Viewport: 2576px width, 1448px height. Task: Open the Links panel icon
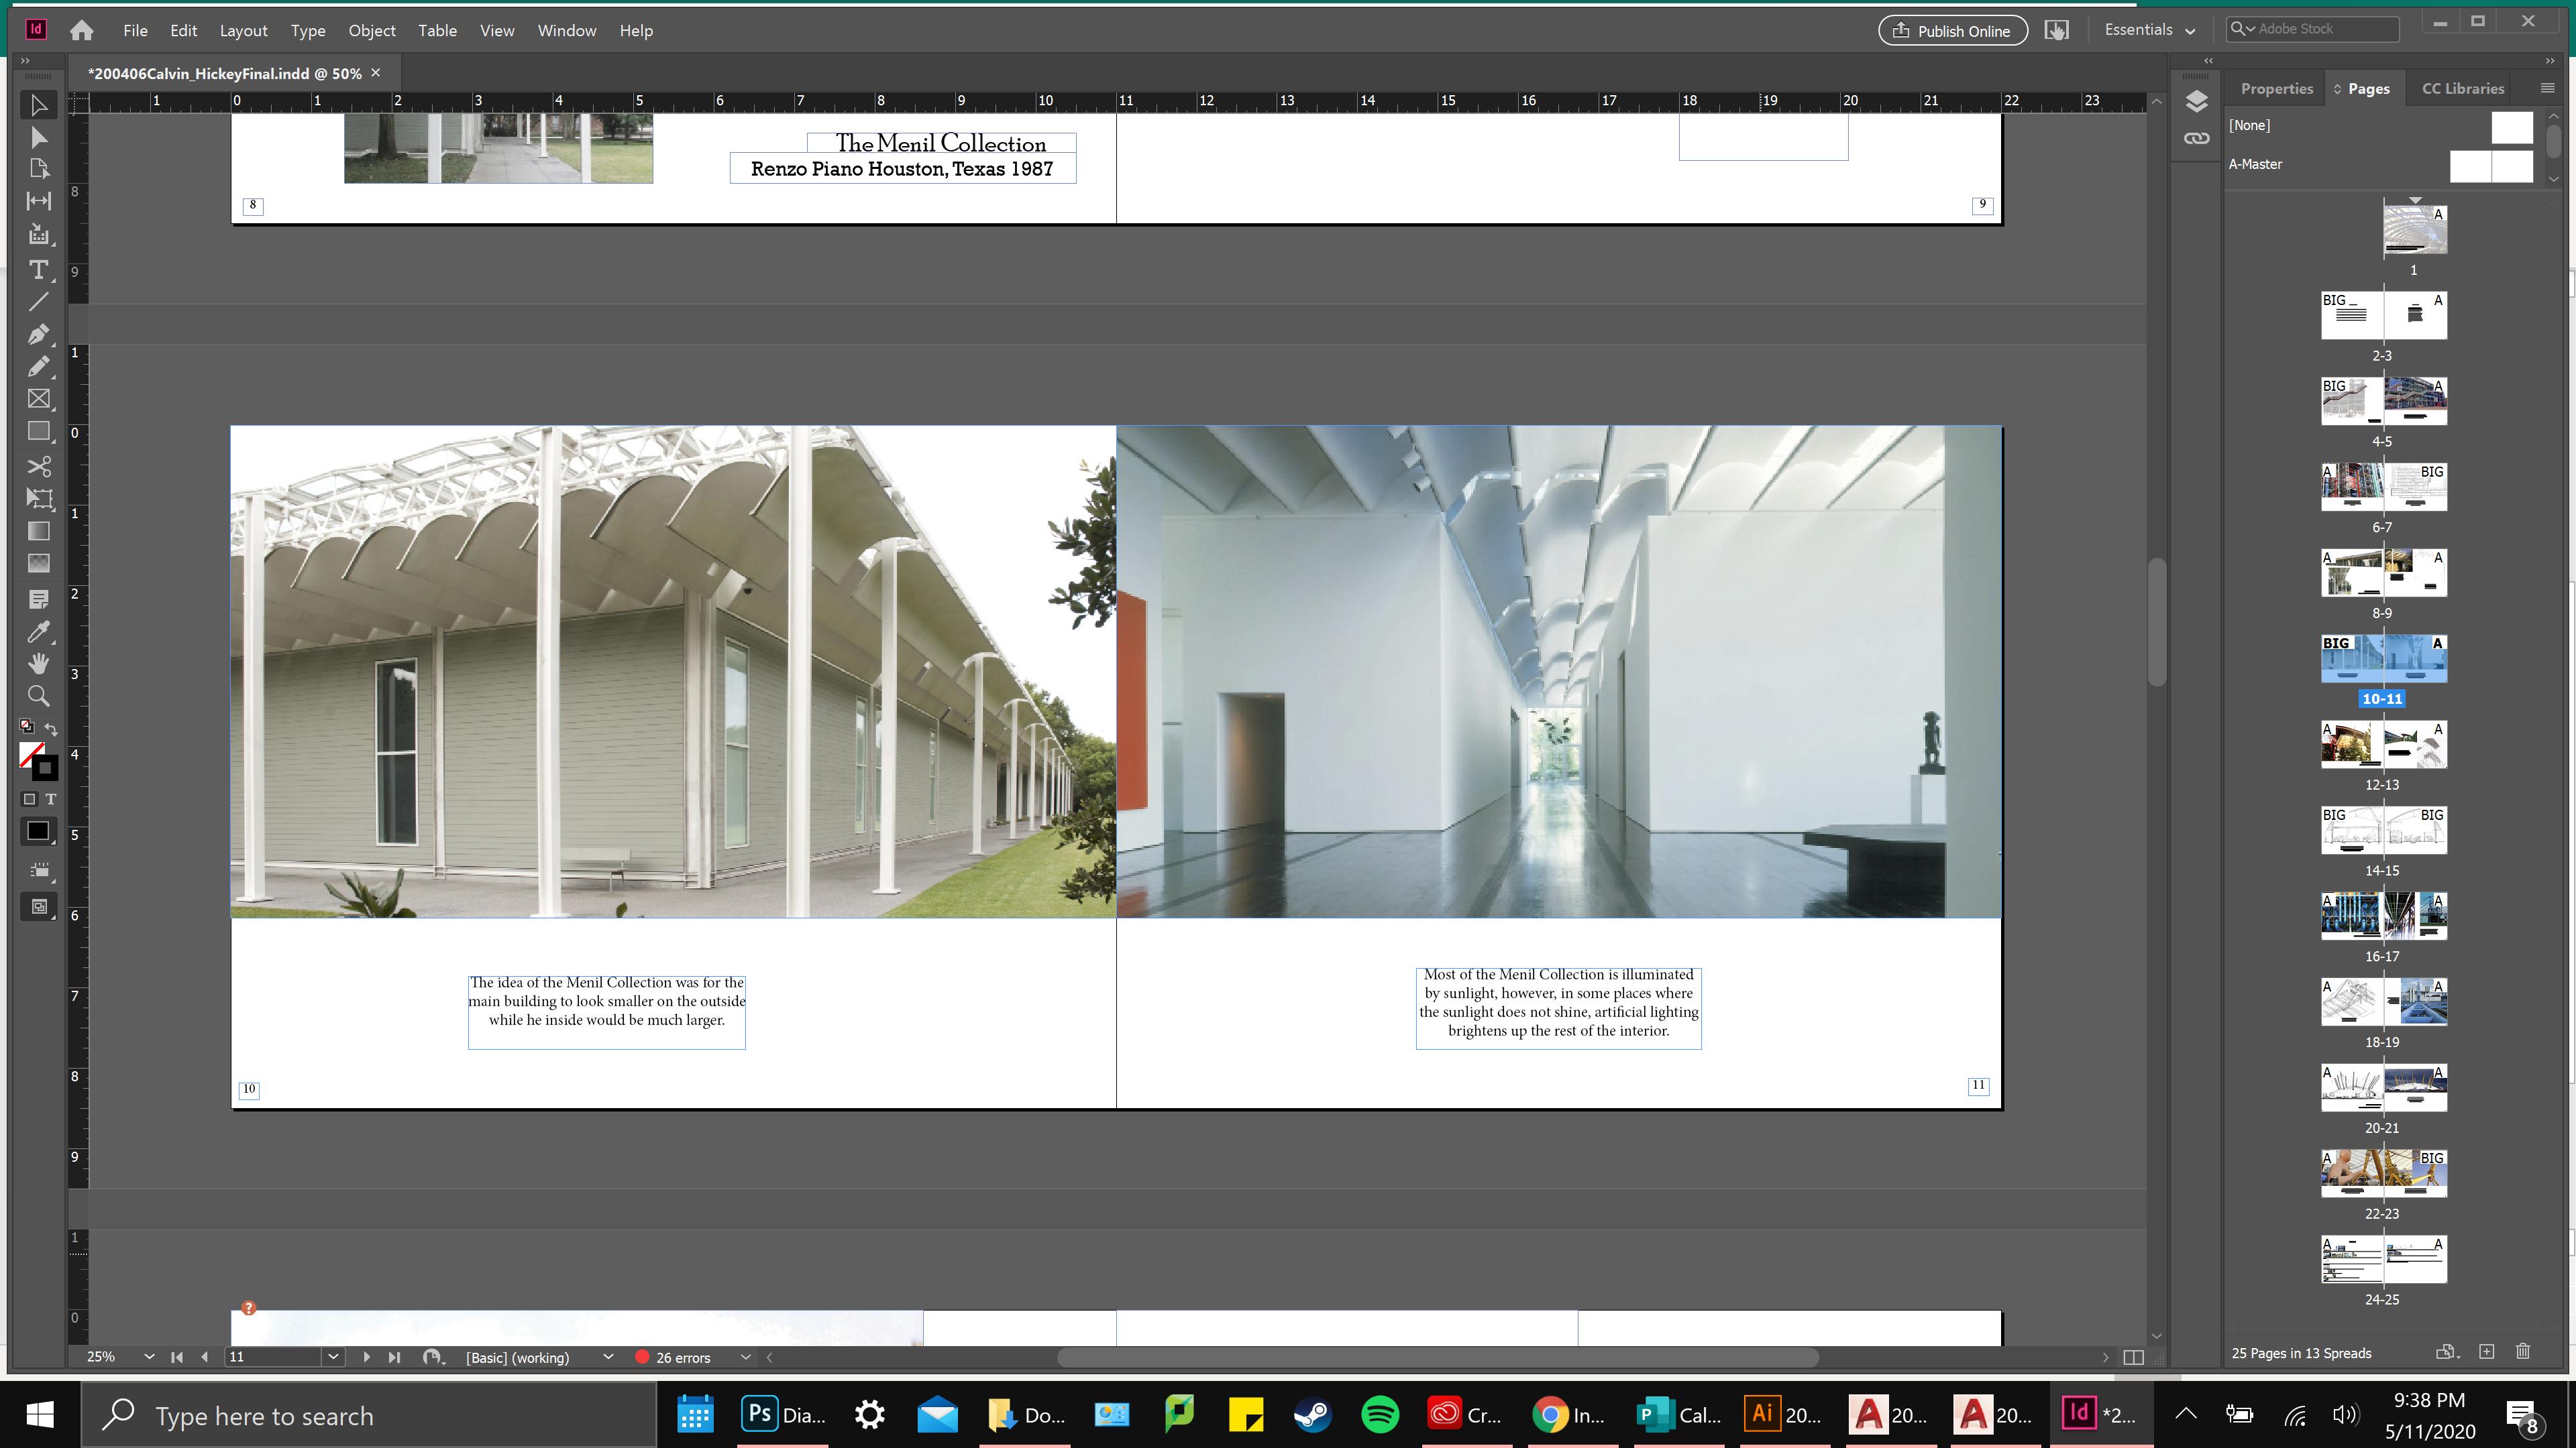coord(2196,139)
